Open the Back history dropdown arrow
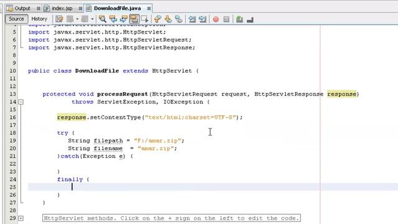Image resolution: width=398 pixels, height=224 pixels. [x=77, y=19]
